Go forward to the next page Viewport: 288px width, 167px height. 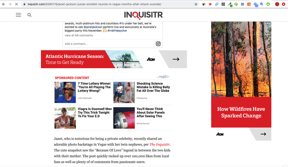click(x=10, y=4)
